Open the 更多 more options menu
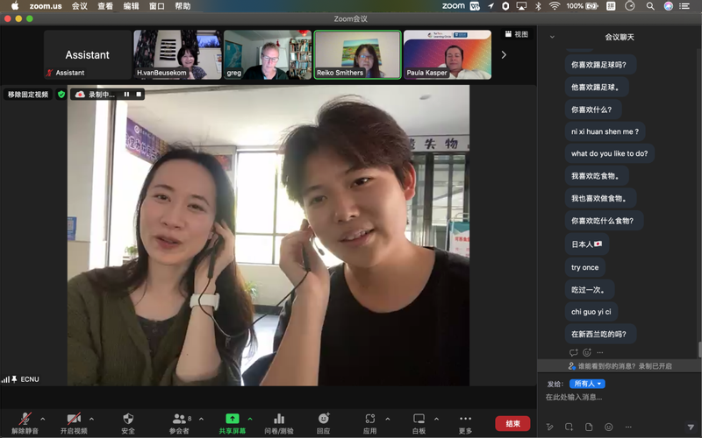This screenshot has height=438, width=702. 465,420
